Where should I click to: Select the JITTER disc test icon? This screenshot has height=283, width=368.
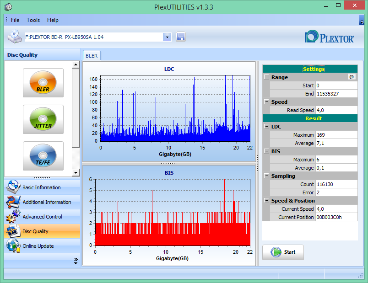click(x=43, y=119)
